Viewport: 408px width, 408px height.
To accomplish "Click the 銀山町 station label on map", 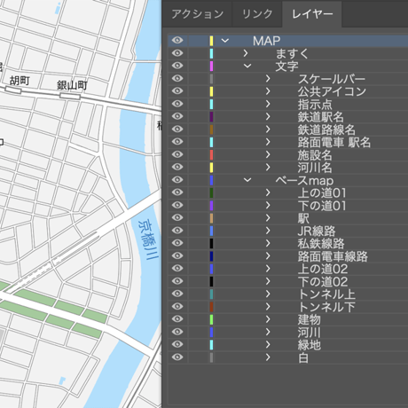I will [72, 85].
